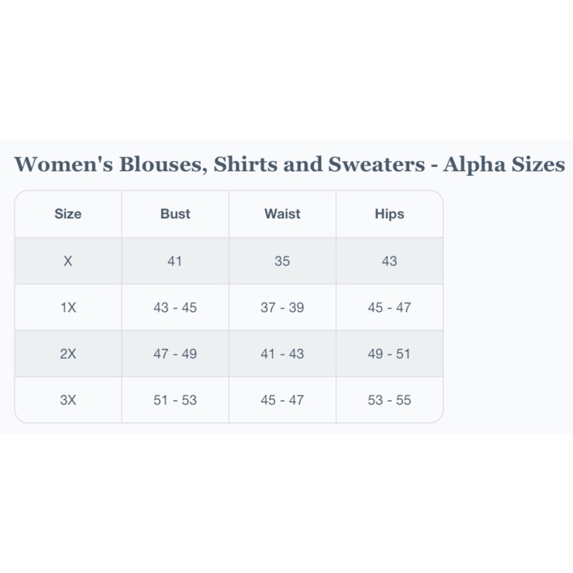Select the 2X size row label
This screenshot has height=573, width=573.
pyautogui.click(x=68, y=354)
